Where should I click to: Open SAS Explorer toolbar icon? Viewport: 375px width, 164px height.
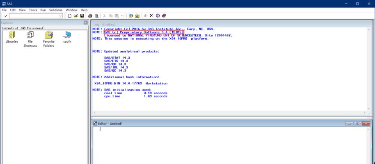tap(137, 16)
